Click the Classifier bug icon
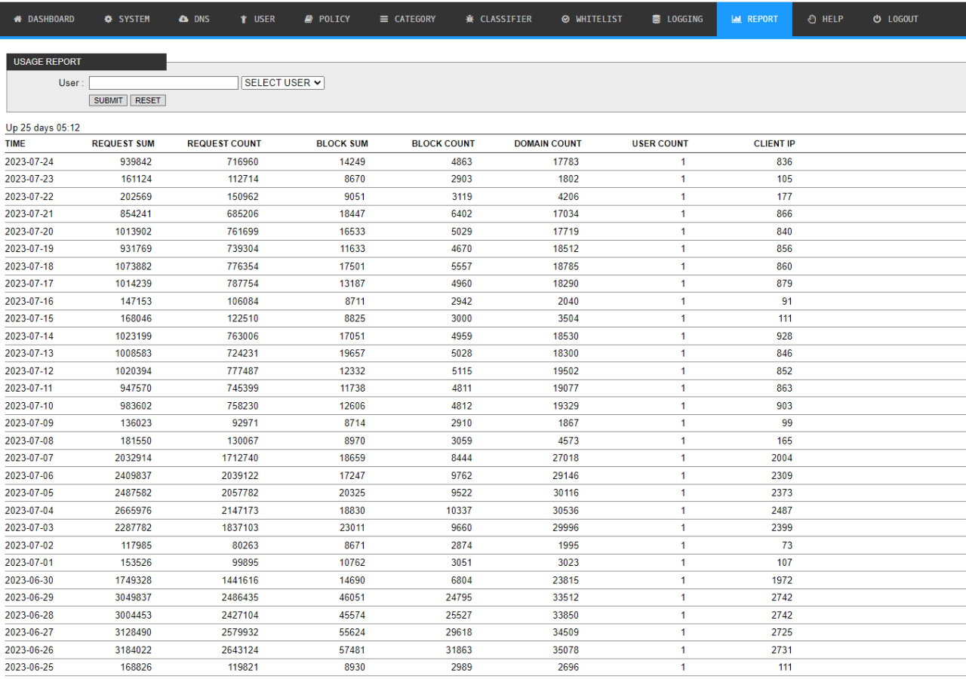Viewport: 966px width, 679px height. coord(469,19)
